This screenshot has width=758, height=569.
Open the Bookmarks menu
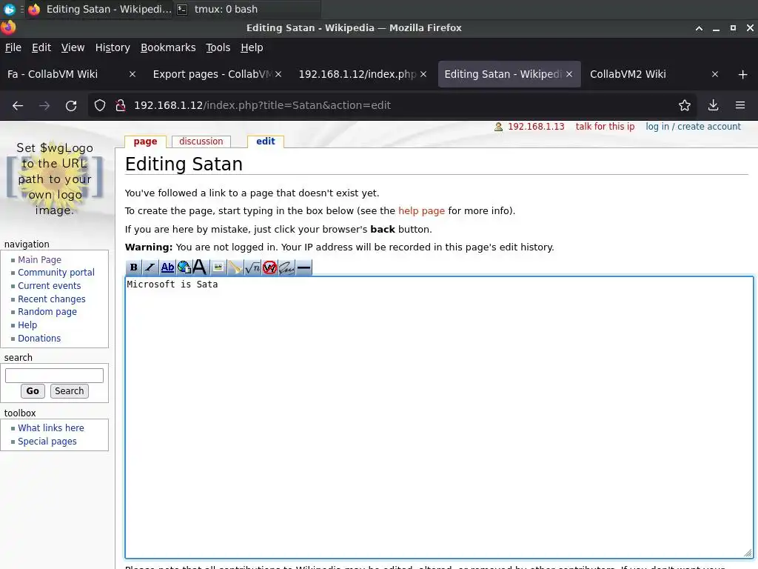[168, 47]
